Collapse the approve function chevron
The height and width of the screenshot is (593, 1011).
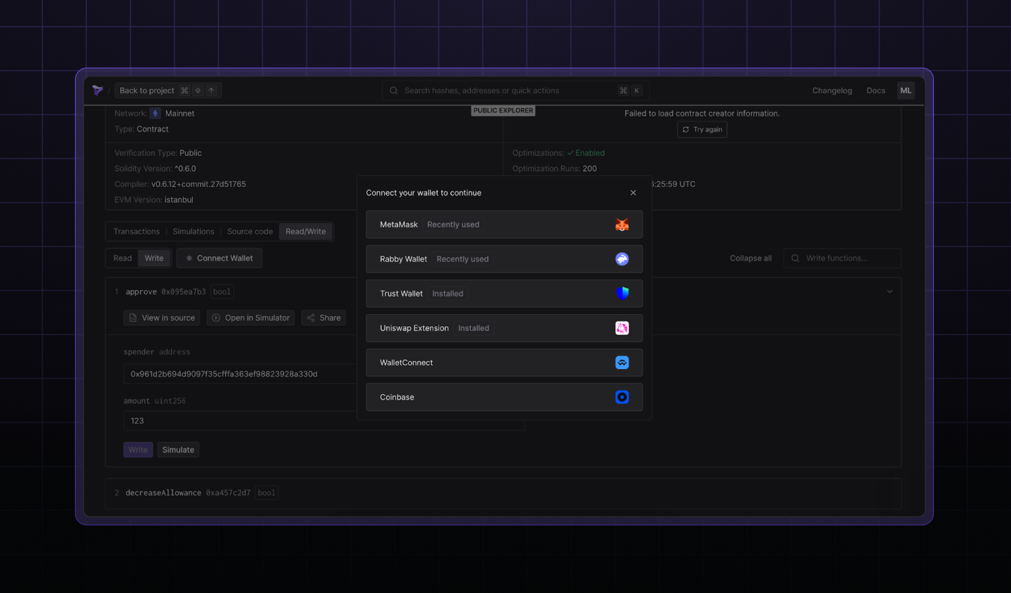pyautogui.click(x=889, y=292)
